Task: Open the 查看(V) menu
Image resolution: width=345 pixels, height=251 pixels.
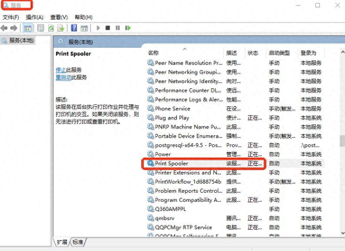Action: [x=59, y=17]
